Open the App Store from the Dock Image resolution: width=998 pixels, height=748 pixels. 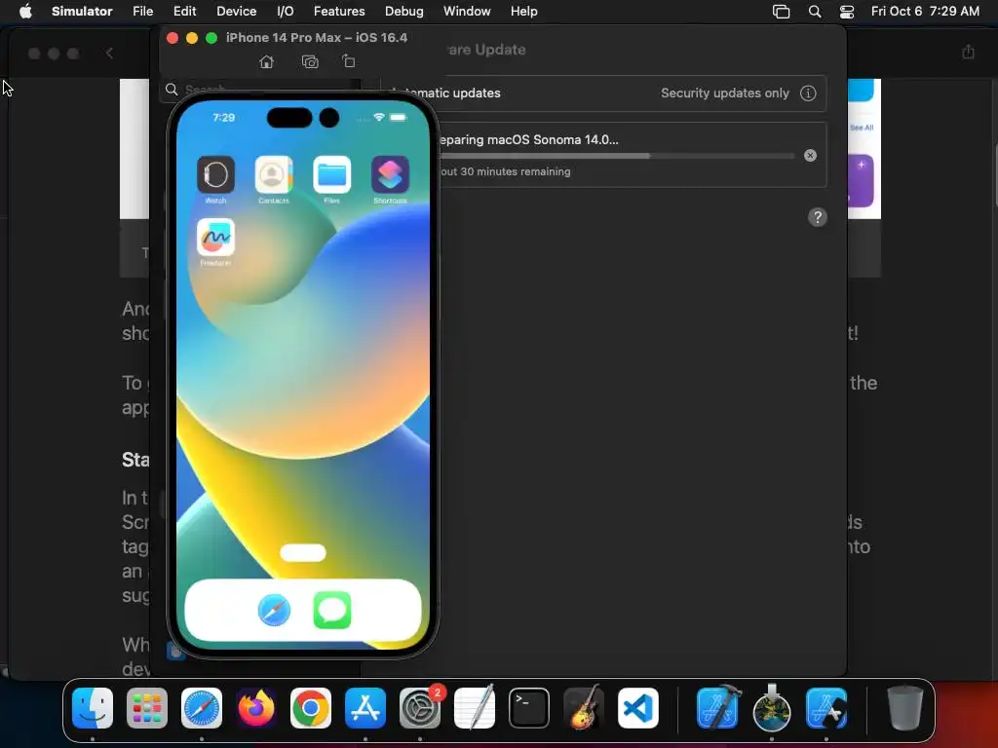(x=365, y=708)
